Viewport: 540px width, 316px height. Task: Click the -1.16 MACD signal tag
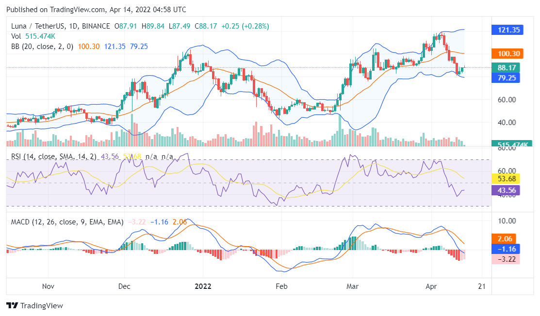tap(506, 249)
